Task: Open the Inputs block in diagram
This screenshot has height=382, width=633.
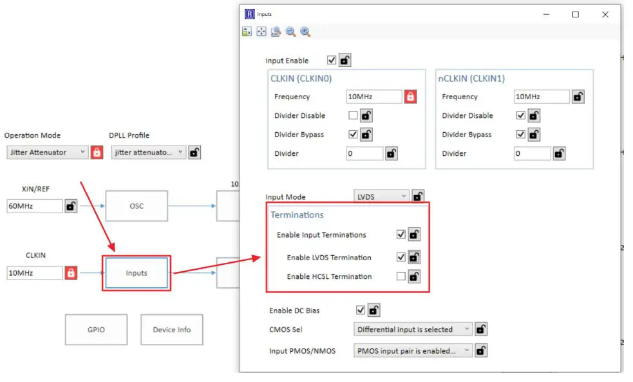Action: coord(137,273)
